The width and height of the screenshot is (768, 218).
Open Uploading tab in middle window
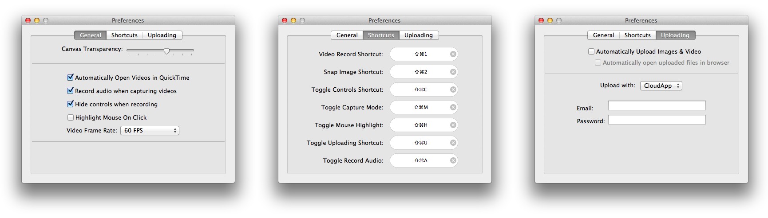418,35
